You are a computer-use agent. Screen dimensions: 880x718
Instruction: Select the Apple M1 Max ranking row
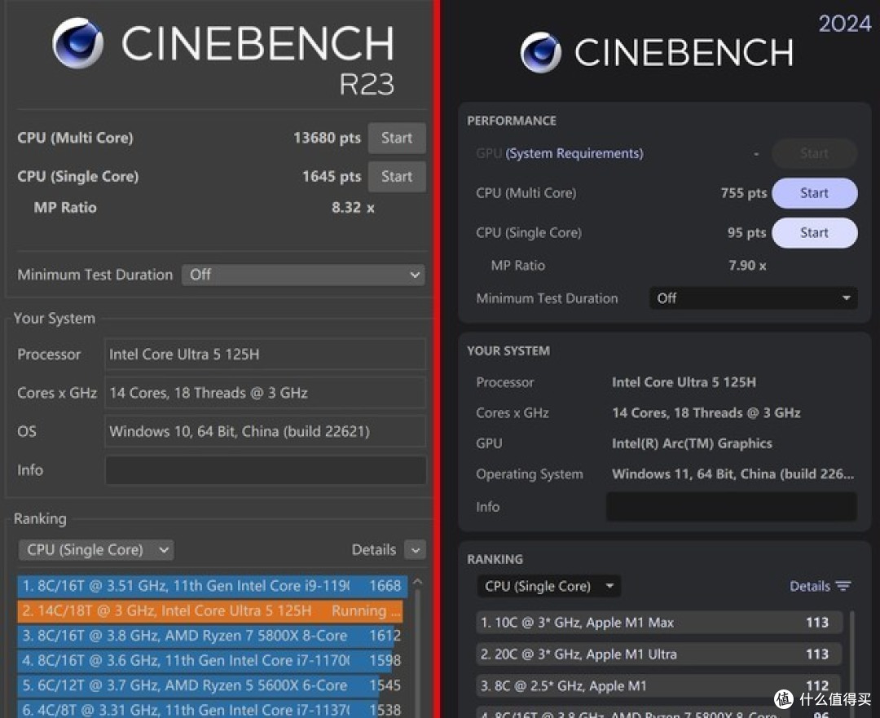pyautogui.click(x=659, y=622)
